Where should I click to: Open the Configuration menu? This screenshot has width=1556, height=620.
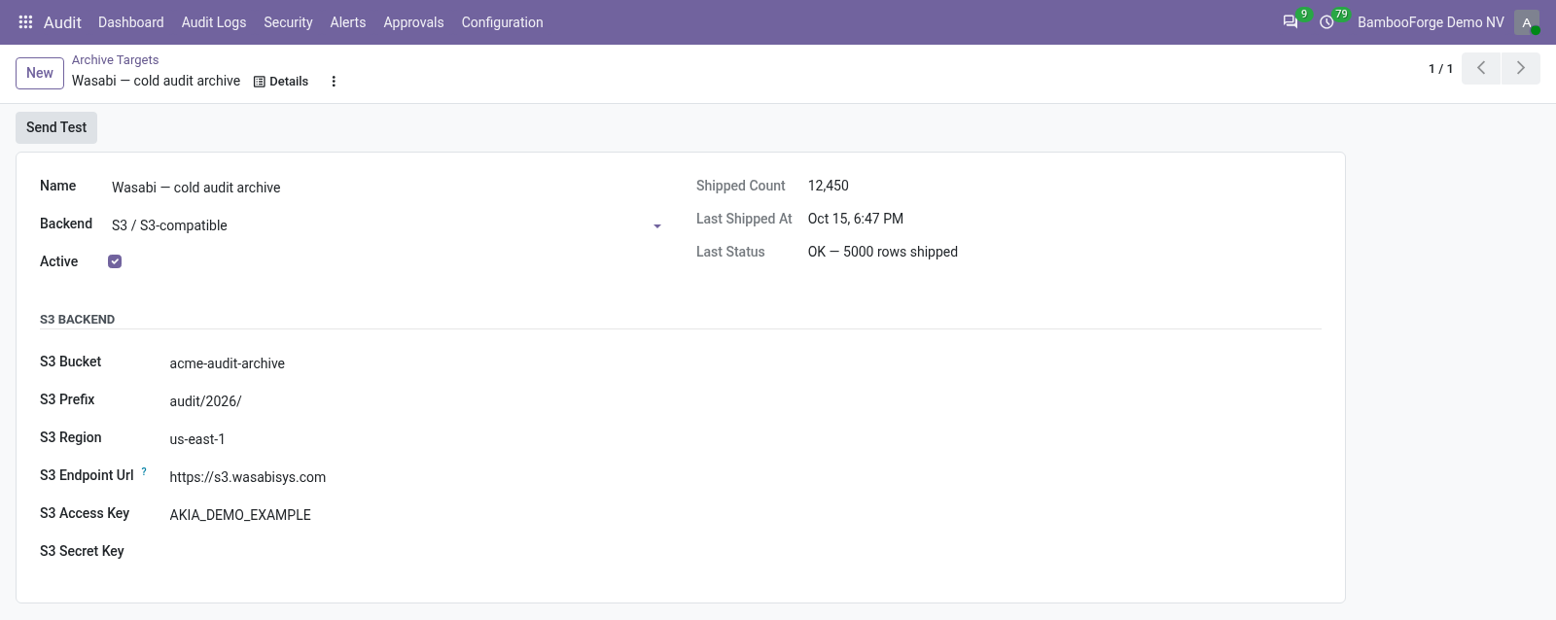502,22
